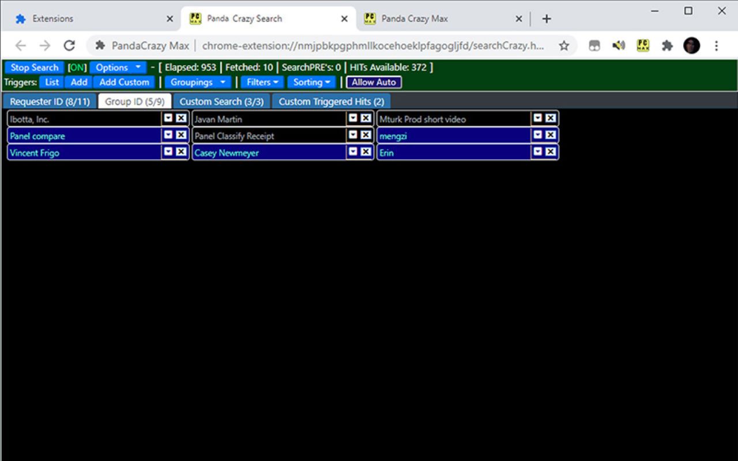
Task: Toggle the Allow Auto button
Action: pyautogui.click(x=374, y=82)
